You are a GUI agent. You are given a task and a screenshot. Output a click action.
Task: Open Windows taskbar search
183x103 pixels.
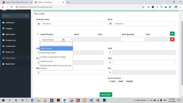10,100
